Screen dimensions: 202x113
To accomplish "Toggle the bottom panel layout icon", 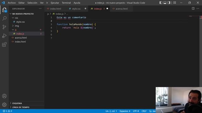I will point(165,3).
